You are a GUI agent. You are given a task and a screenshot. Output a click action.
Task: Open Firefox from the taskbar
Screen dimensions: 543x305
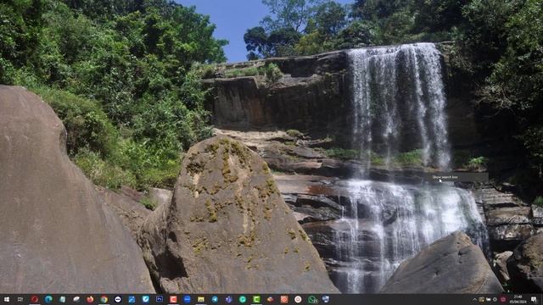[90, 299]
